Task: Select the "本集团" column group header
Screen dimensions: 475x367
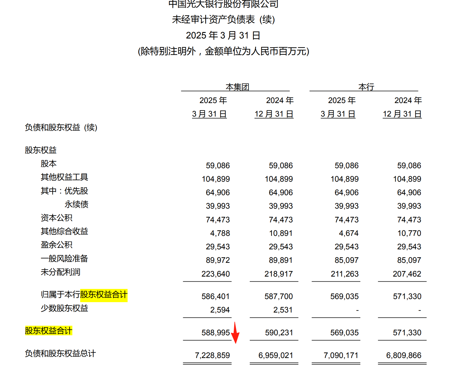Action: [237, 87]
